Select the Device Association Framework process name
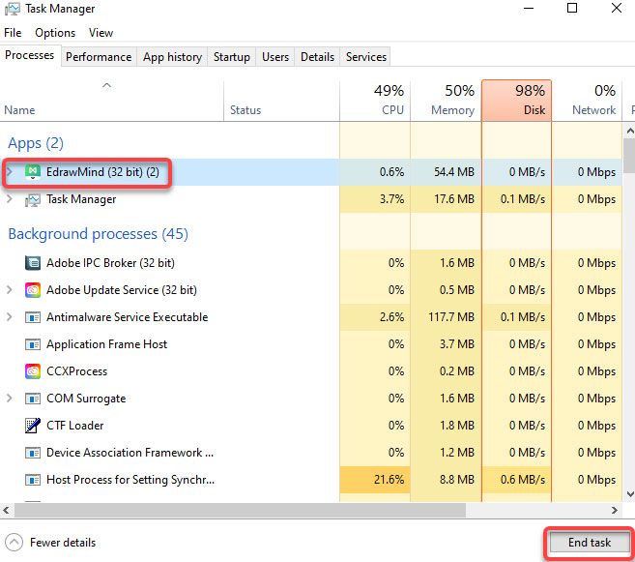 (130, 453)
